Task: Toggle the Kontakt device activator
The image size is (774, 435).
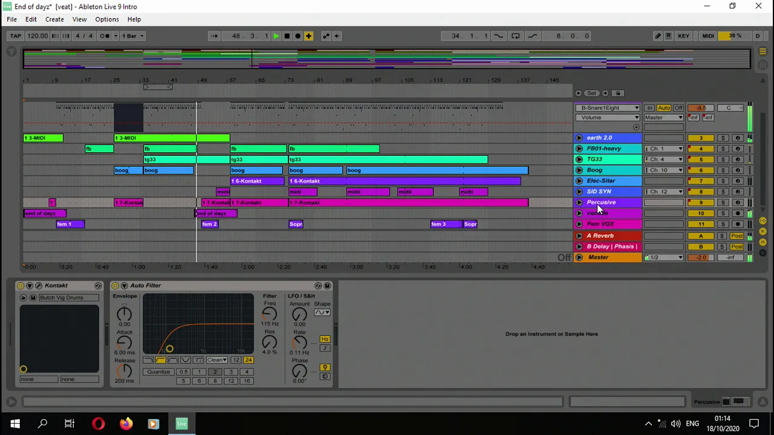Action: (21, 285)
